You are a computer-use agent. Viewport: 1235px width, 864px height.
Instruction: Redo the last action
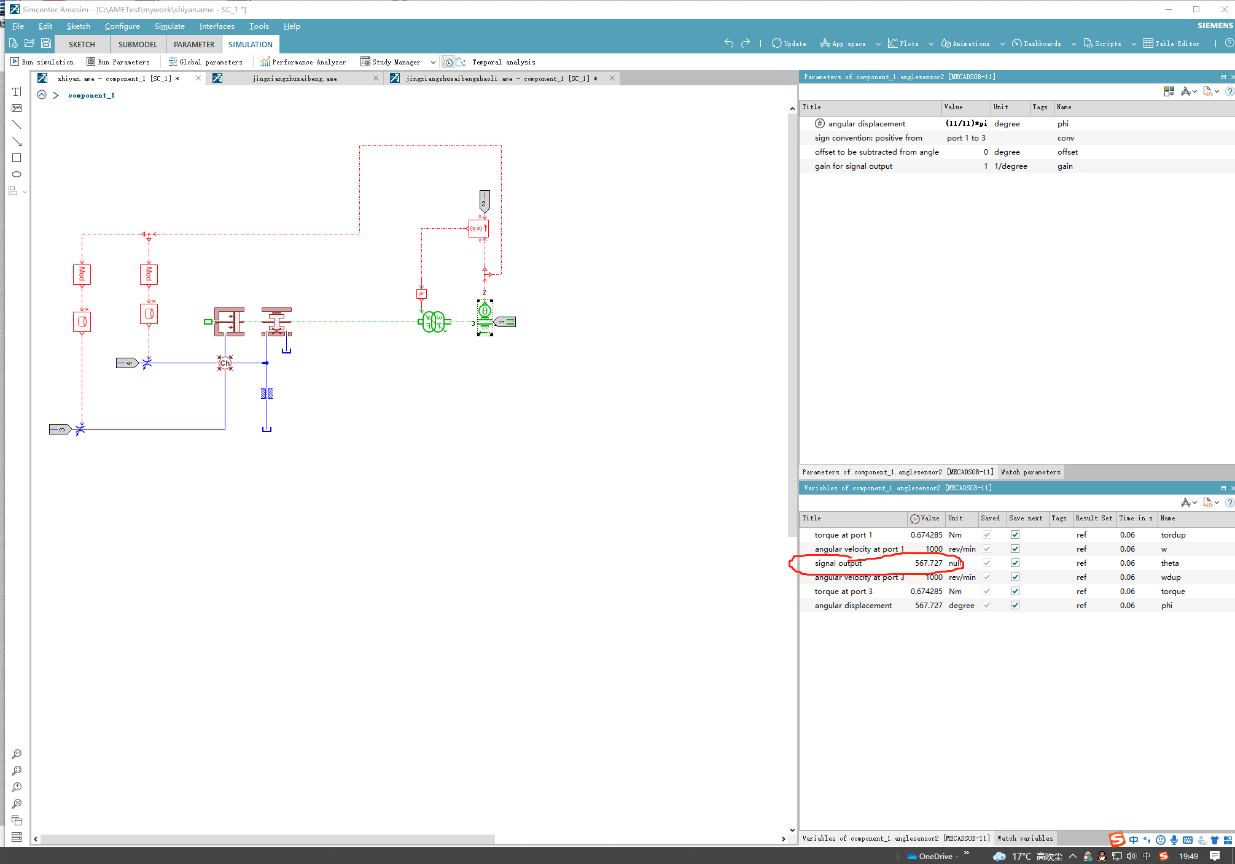click(746, 43)
